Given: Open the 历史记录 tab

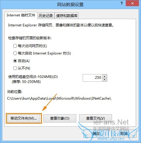Looking at the screenshot, I should click(x=46, y=16).
